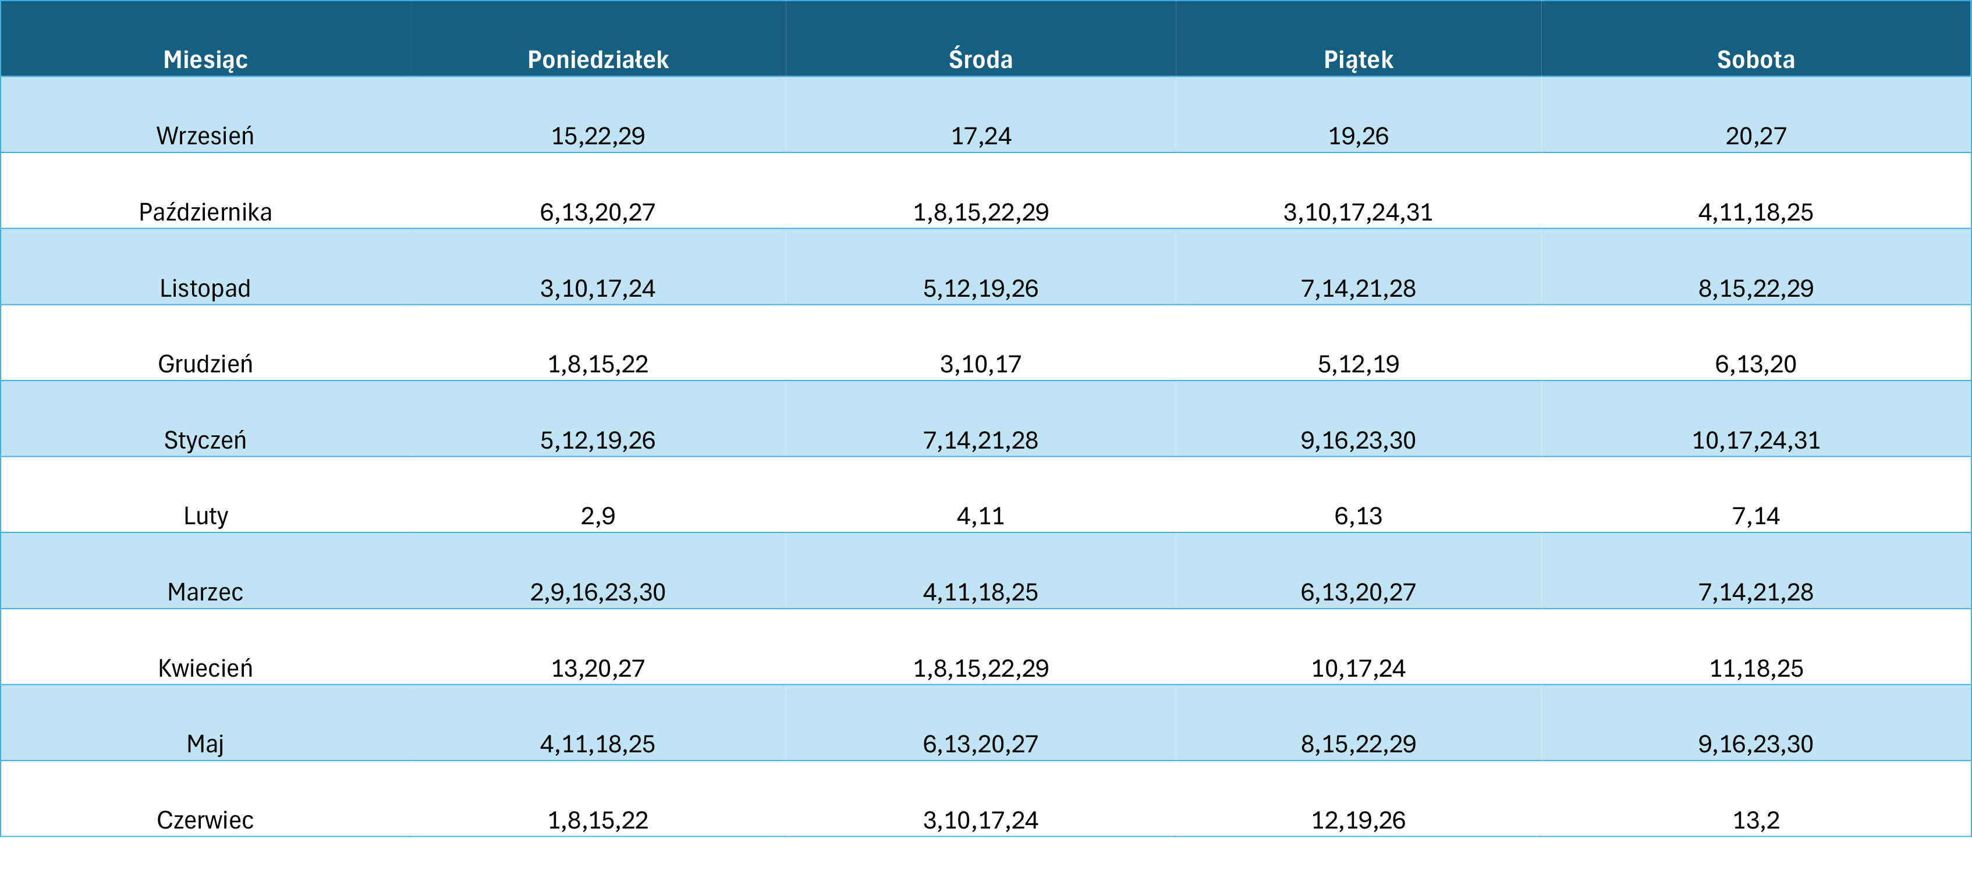1972x878 pixels.
Task: Click the Sobota column header
Action: (x=1755, y=59)
